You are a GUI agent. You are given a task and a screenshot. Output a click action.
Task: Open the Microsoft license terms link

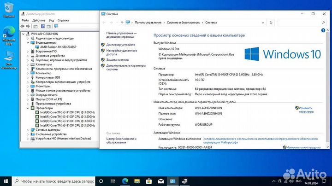[261, 140]
